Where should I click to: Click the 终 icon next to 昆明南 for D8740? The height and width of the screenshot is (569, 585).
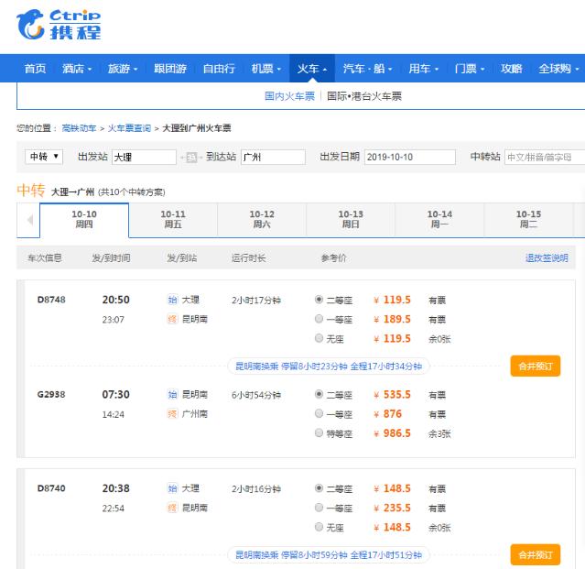[172, 508]
